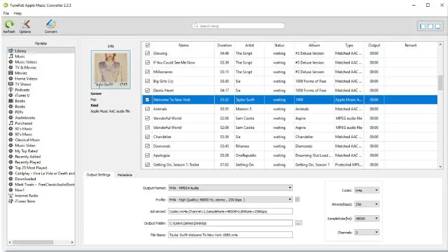Click the small button beside Profile
448x252 pixels.
(x=297, y=200)
